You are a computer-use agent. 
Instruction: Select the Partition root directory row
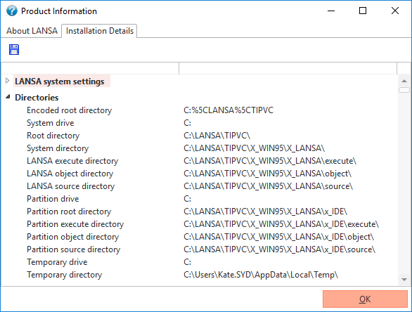pos(200,212)
